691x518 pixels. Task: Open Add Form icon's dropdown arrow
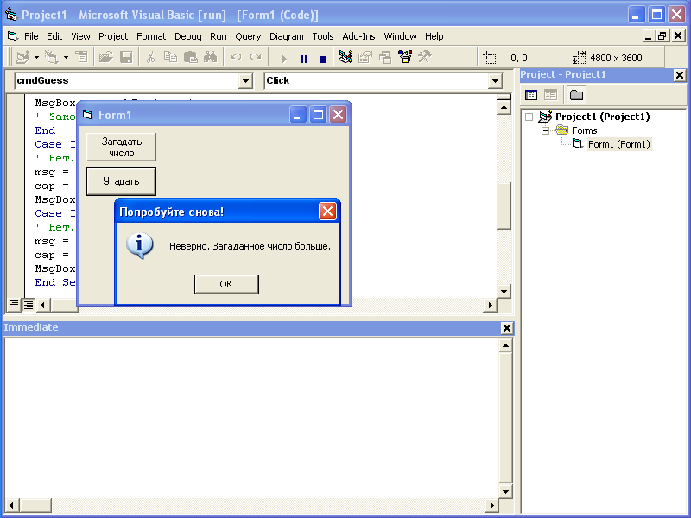66,57
